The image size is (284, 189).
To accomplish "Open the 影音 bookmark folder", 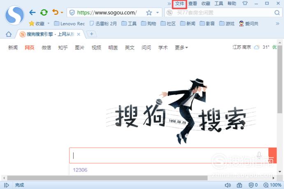I will click(207, 24).
